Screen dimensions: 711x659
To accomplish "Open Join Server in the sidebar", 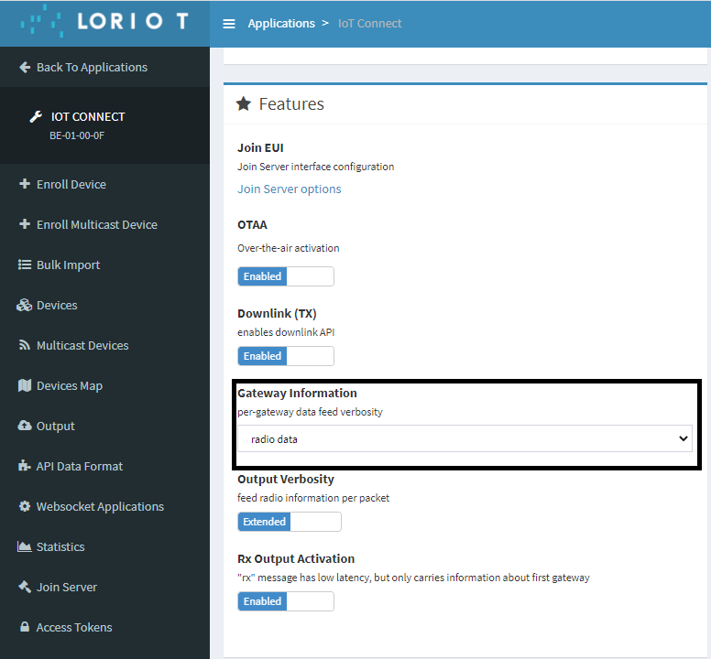I will (104, 588).
